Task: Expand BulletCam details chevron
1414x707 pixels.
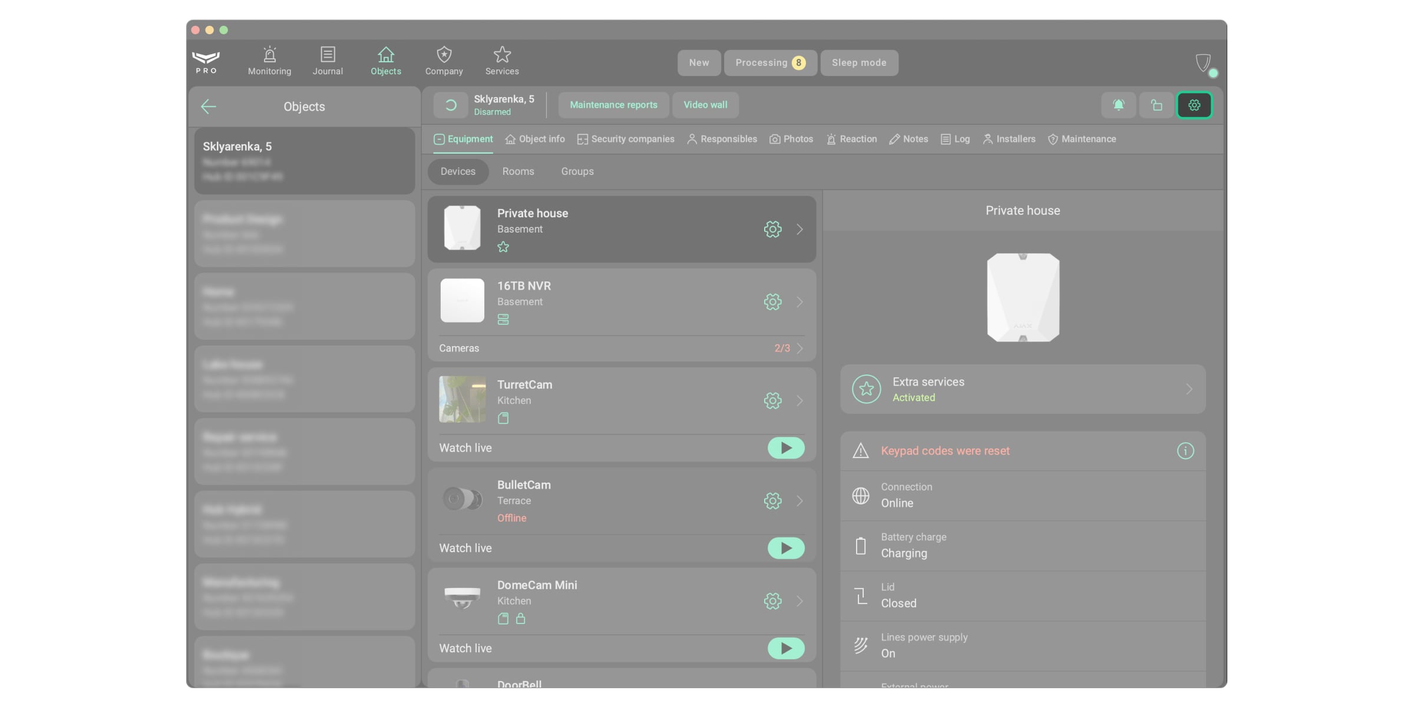Action: [799, 501]
